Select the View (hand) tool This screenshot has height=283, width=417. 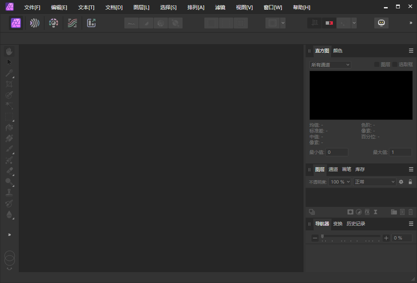click(9, 51)
